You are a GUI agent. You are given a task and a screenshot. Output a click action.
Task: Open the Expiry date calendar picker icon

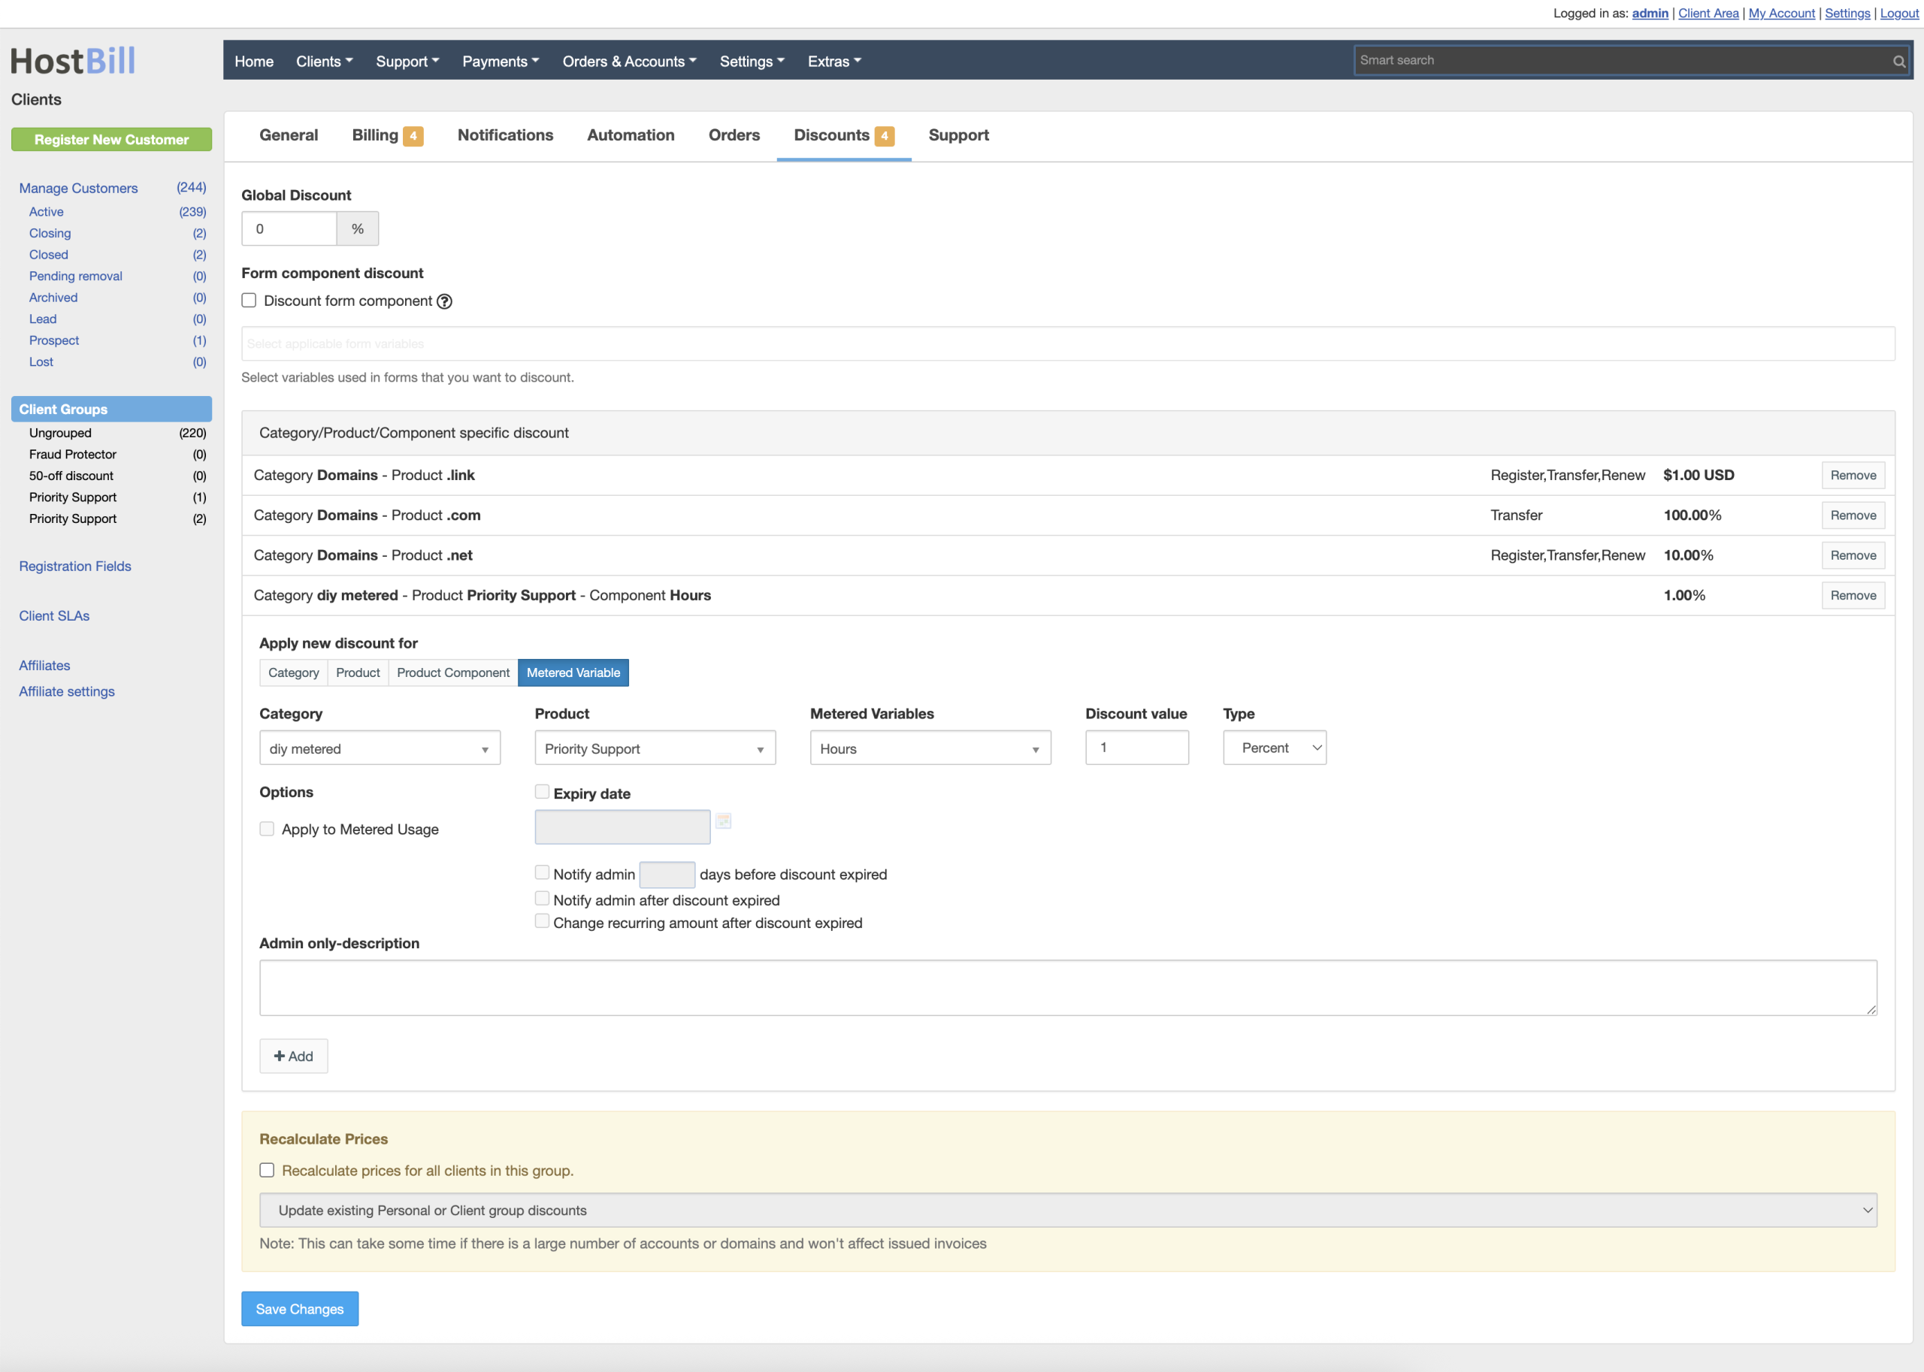pyautogui.click(x=723, y=820)
